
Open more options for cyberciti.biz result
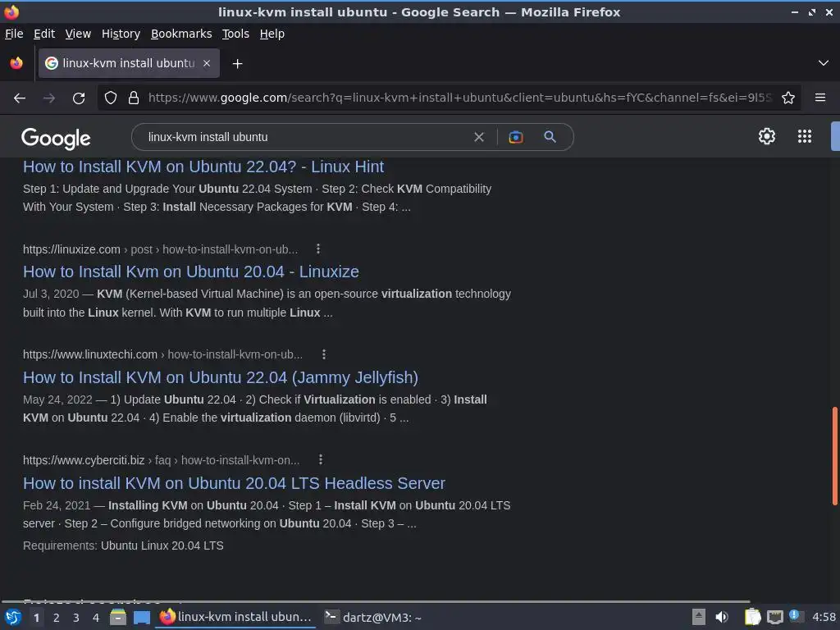[x=321, y=459]
